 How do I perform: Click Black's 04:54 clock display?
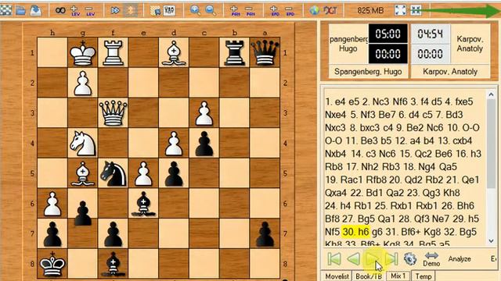pos(430,34)
